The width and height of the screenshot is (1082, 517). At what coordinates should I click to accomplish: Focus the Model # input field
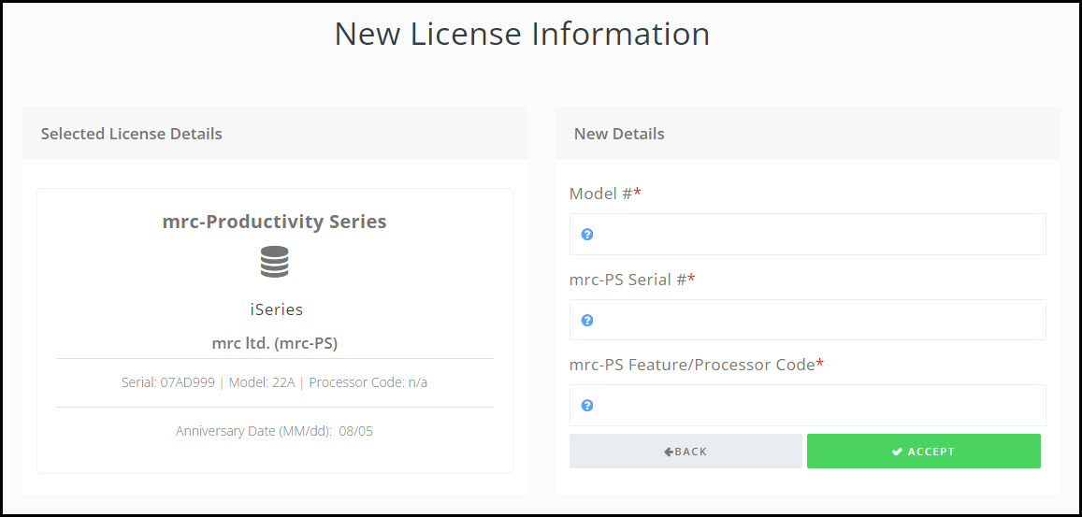[x=807, y=234]
